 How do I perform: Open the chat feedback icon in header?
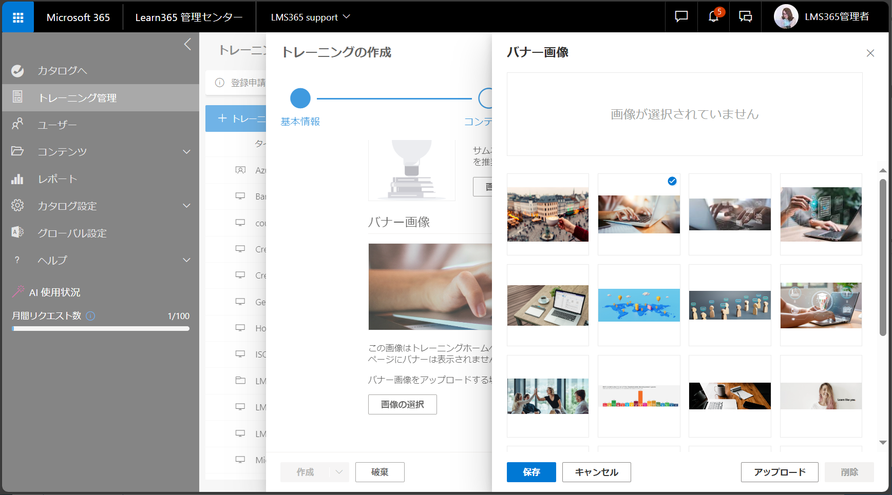pos(681,17)
